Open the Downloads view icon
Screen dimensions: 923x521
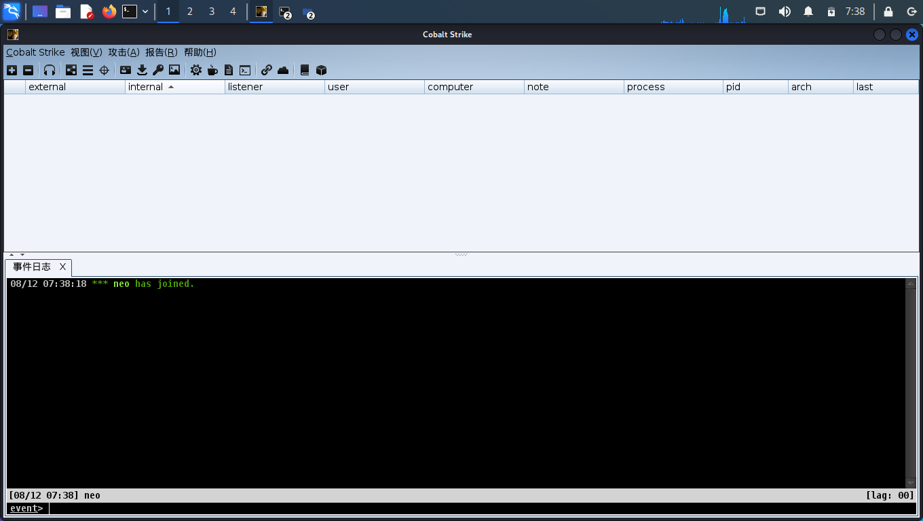point(142,70)
